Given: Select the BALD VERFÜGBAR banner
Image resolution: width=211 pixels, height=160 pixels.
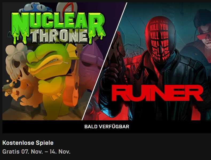Looking at the screenshot, I should [107, 127].
